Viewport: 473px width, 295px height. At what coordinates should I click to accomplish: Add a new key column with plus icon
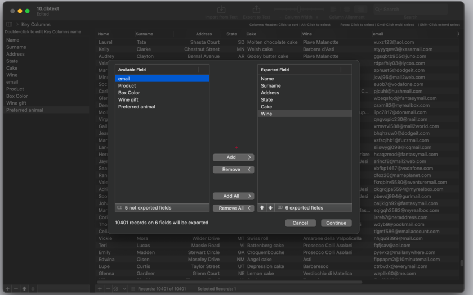click(x=7, y=289)
